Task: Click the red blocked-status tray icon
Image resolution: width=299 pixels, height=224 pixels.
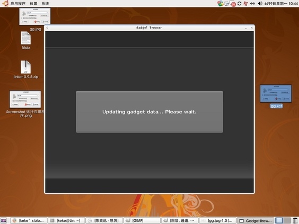Action: [x=233, y=4]
